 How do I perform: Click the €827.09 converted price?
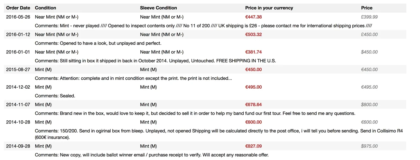coord(253,146)
